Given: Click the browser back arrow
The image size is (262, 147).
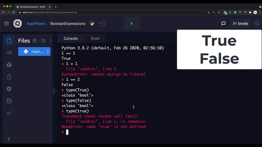Looking at the screenshot, I should click(4, 12).
